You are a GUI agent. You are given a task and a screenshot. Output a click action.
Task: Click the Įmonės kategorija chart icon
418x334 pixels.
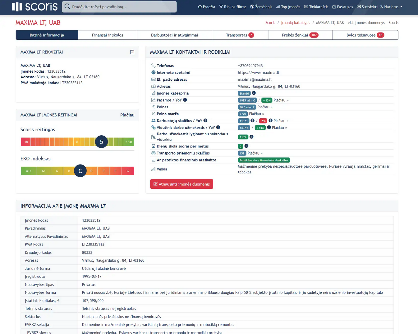[153, 93]
